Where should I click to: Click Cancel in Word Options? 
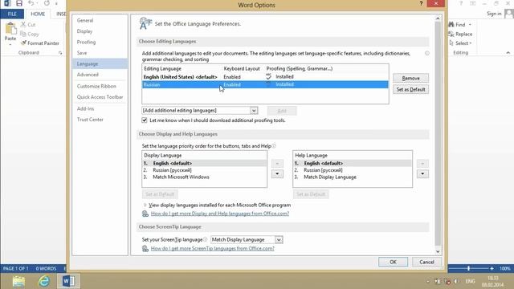[x=426, y=262]
